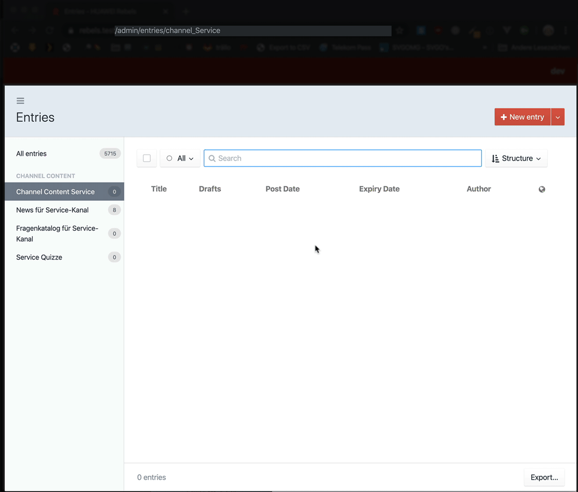The height and width of the screenshot is (492, 578).
Task: Toggle the bookmark star in the address bar
Action: coord(400,31)
